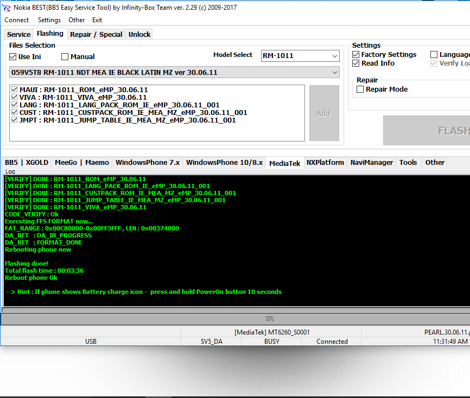Open the NaviManager tab
The width and height of the screenshot is (470, 398).
[x=371, y=163]
